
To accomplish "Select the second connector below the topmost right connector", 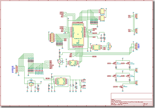I will [136, 31].
